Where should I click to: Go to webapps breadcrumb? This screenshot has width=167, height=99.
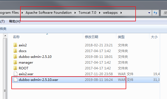(110, 13)
